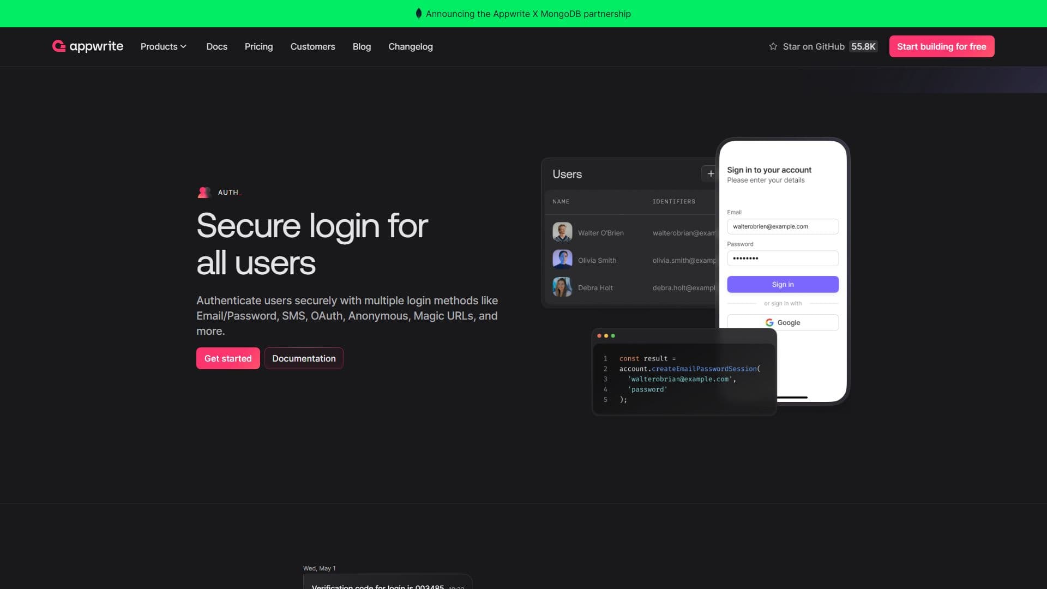Click the GitHub star icon
Image resolution: width=1047 pixels, height=589 pixels.
tap(773, 46)
